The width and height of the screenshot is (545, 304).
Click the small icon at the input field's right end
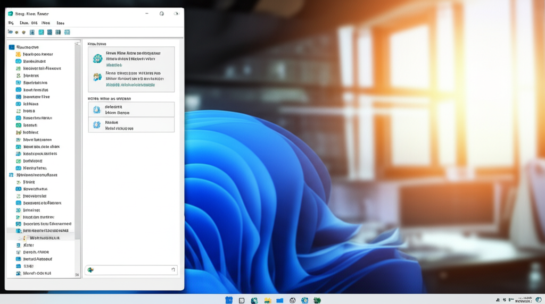[173, 270]
